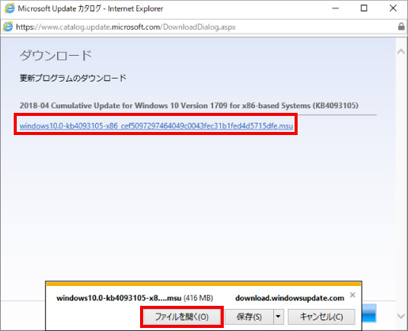
Task: Click the 更新プログラムのダウンロード text
Action: tap(73, 78)
